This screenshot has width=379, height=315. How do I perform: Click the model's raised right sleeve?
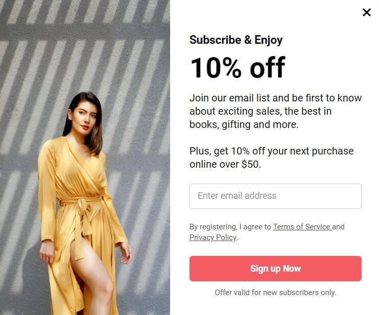[48, 191]
